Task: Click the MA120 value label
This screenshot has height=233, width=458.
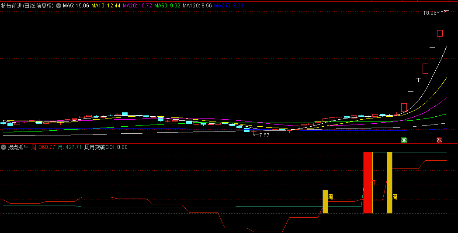Action: (197, 6)
